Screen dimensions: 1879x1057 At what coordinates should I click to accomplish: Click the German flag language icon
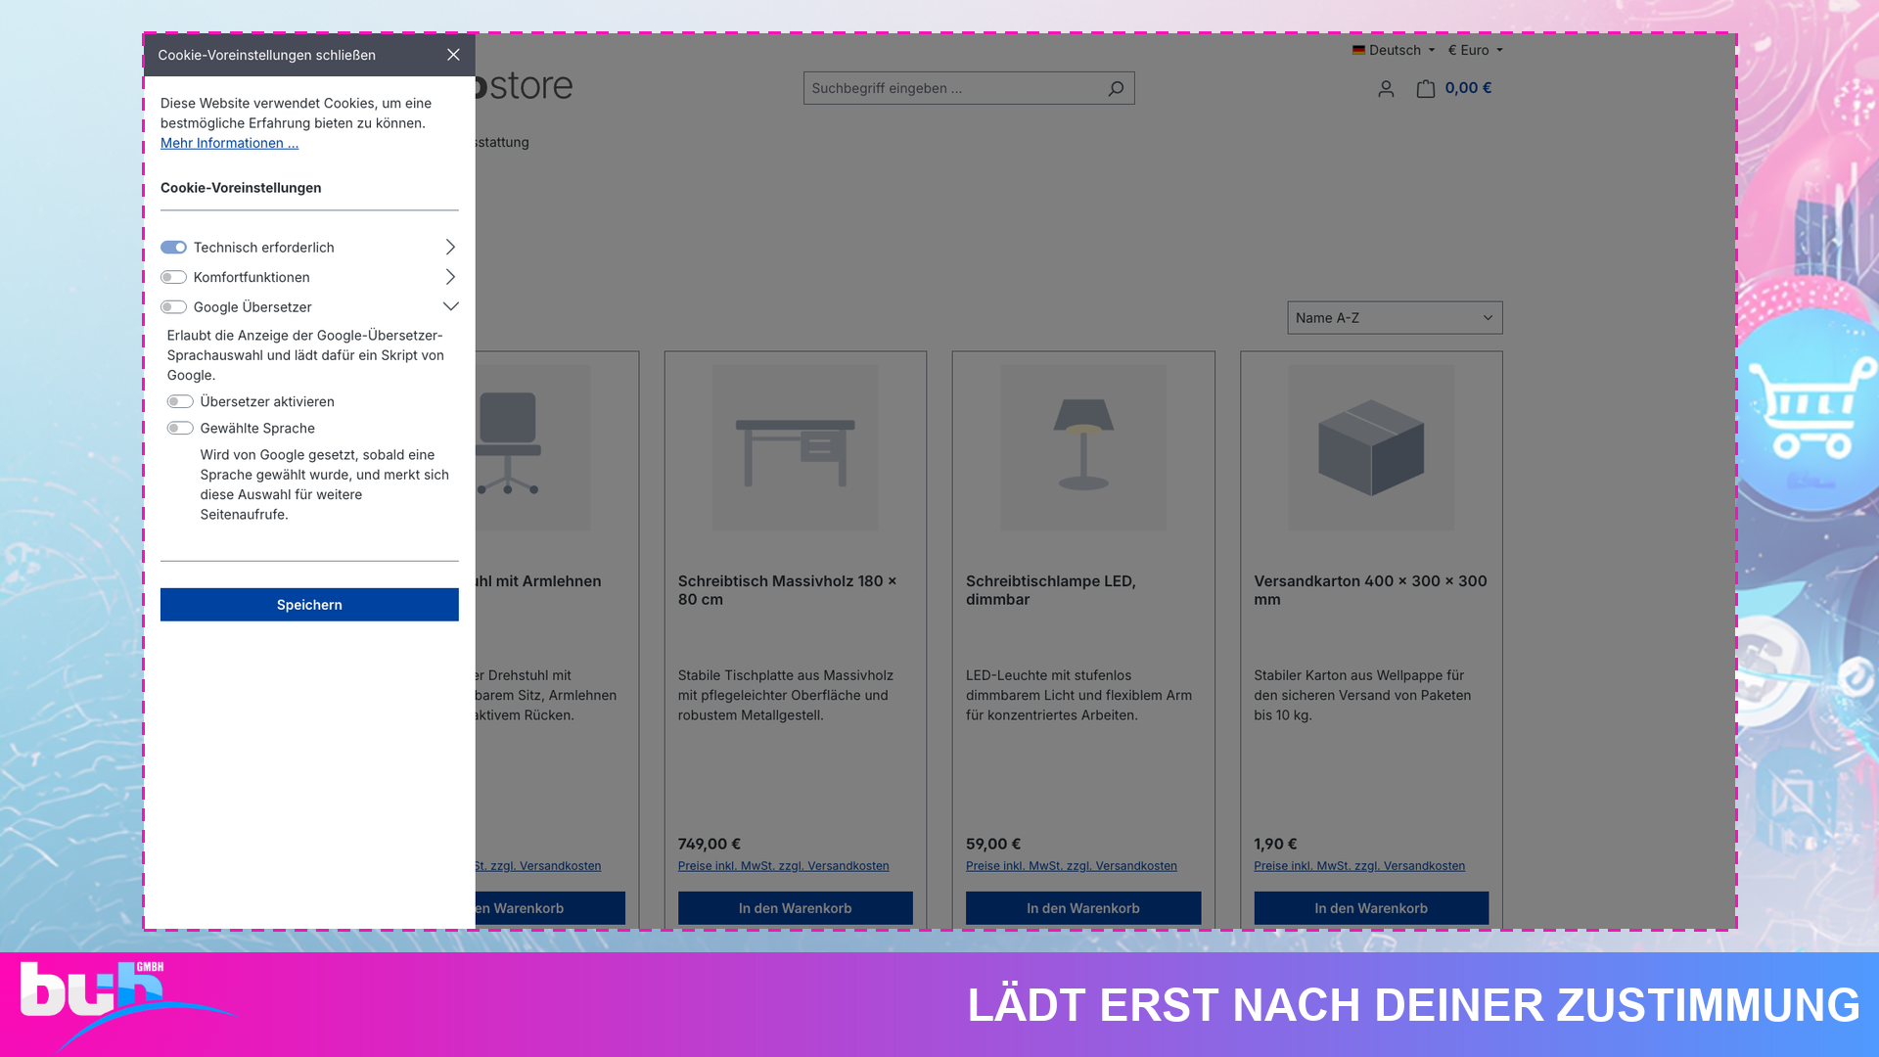(1358, 50)
